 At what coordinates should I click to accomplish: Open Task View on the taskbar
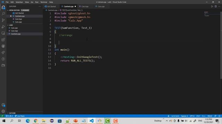(19, 121)
